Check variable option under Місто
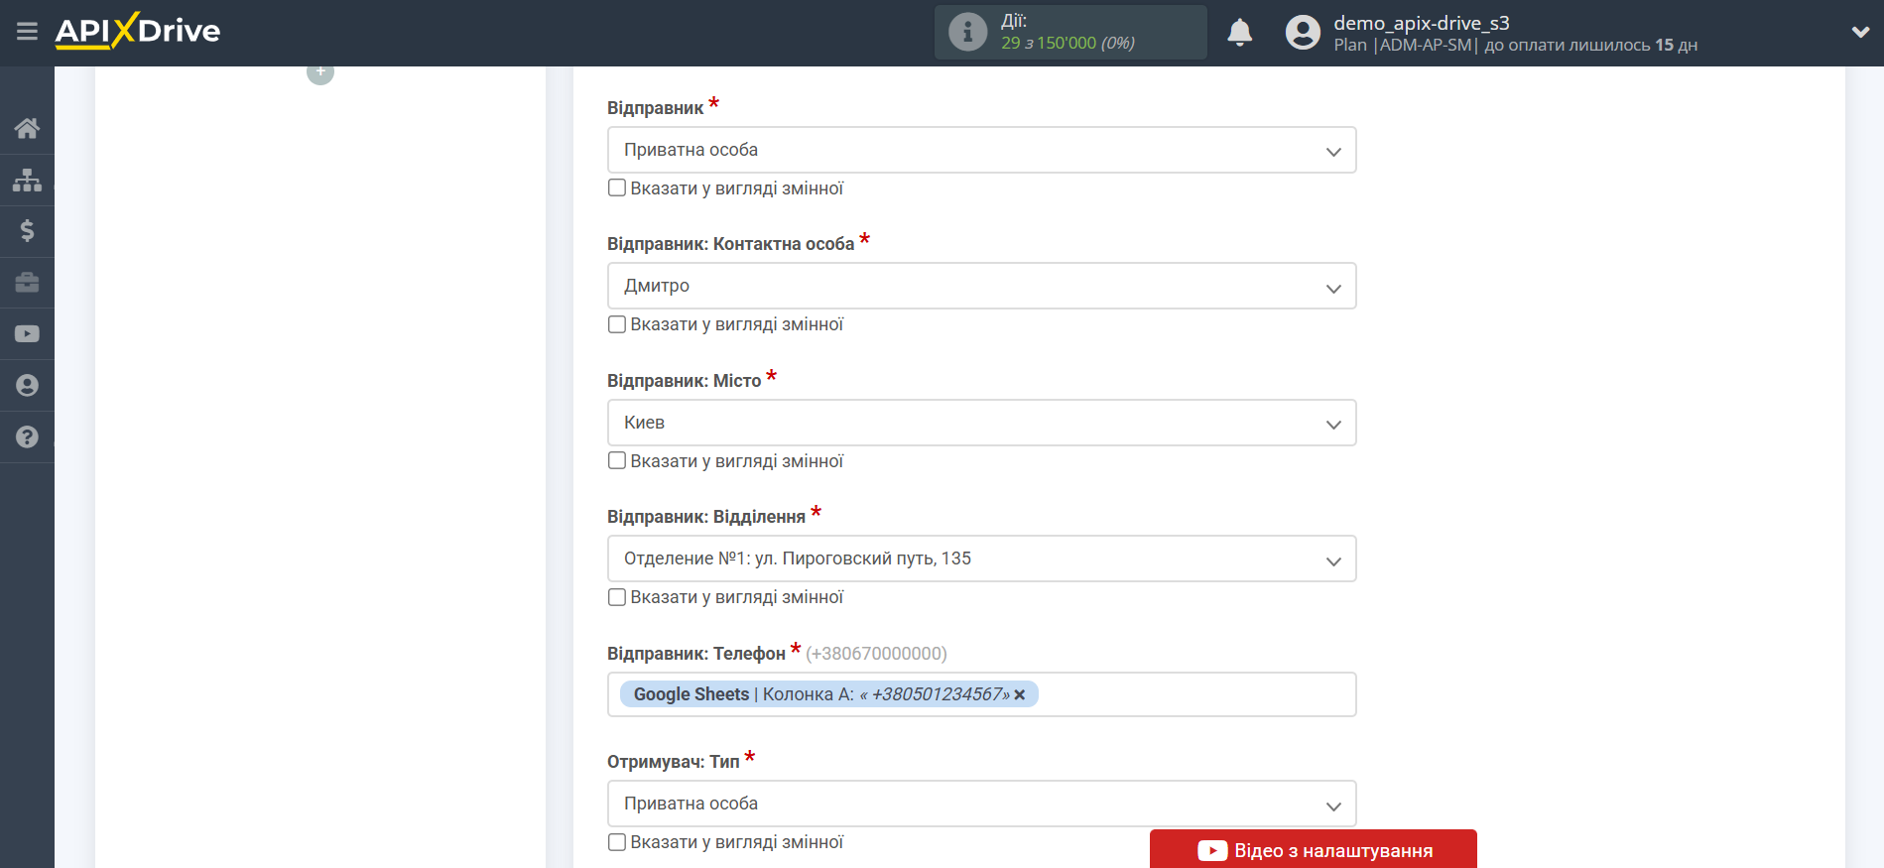The image size is (1884, 868). pos(617,460)
